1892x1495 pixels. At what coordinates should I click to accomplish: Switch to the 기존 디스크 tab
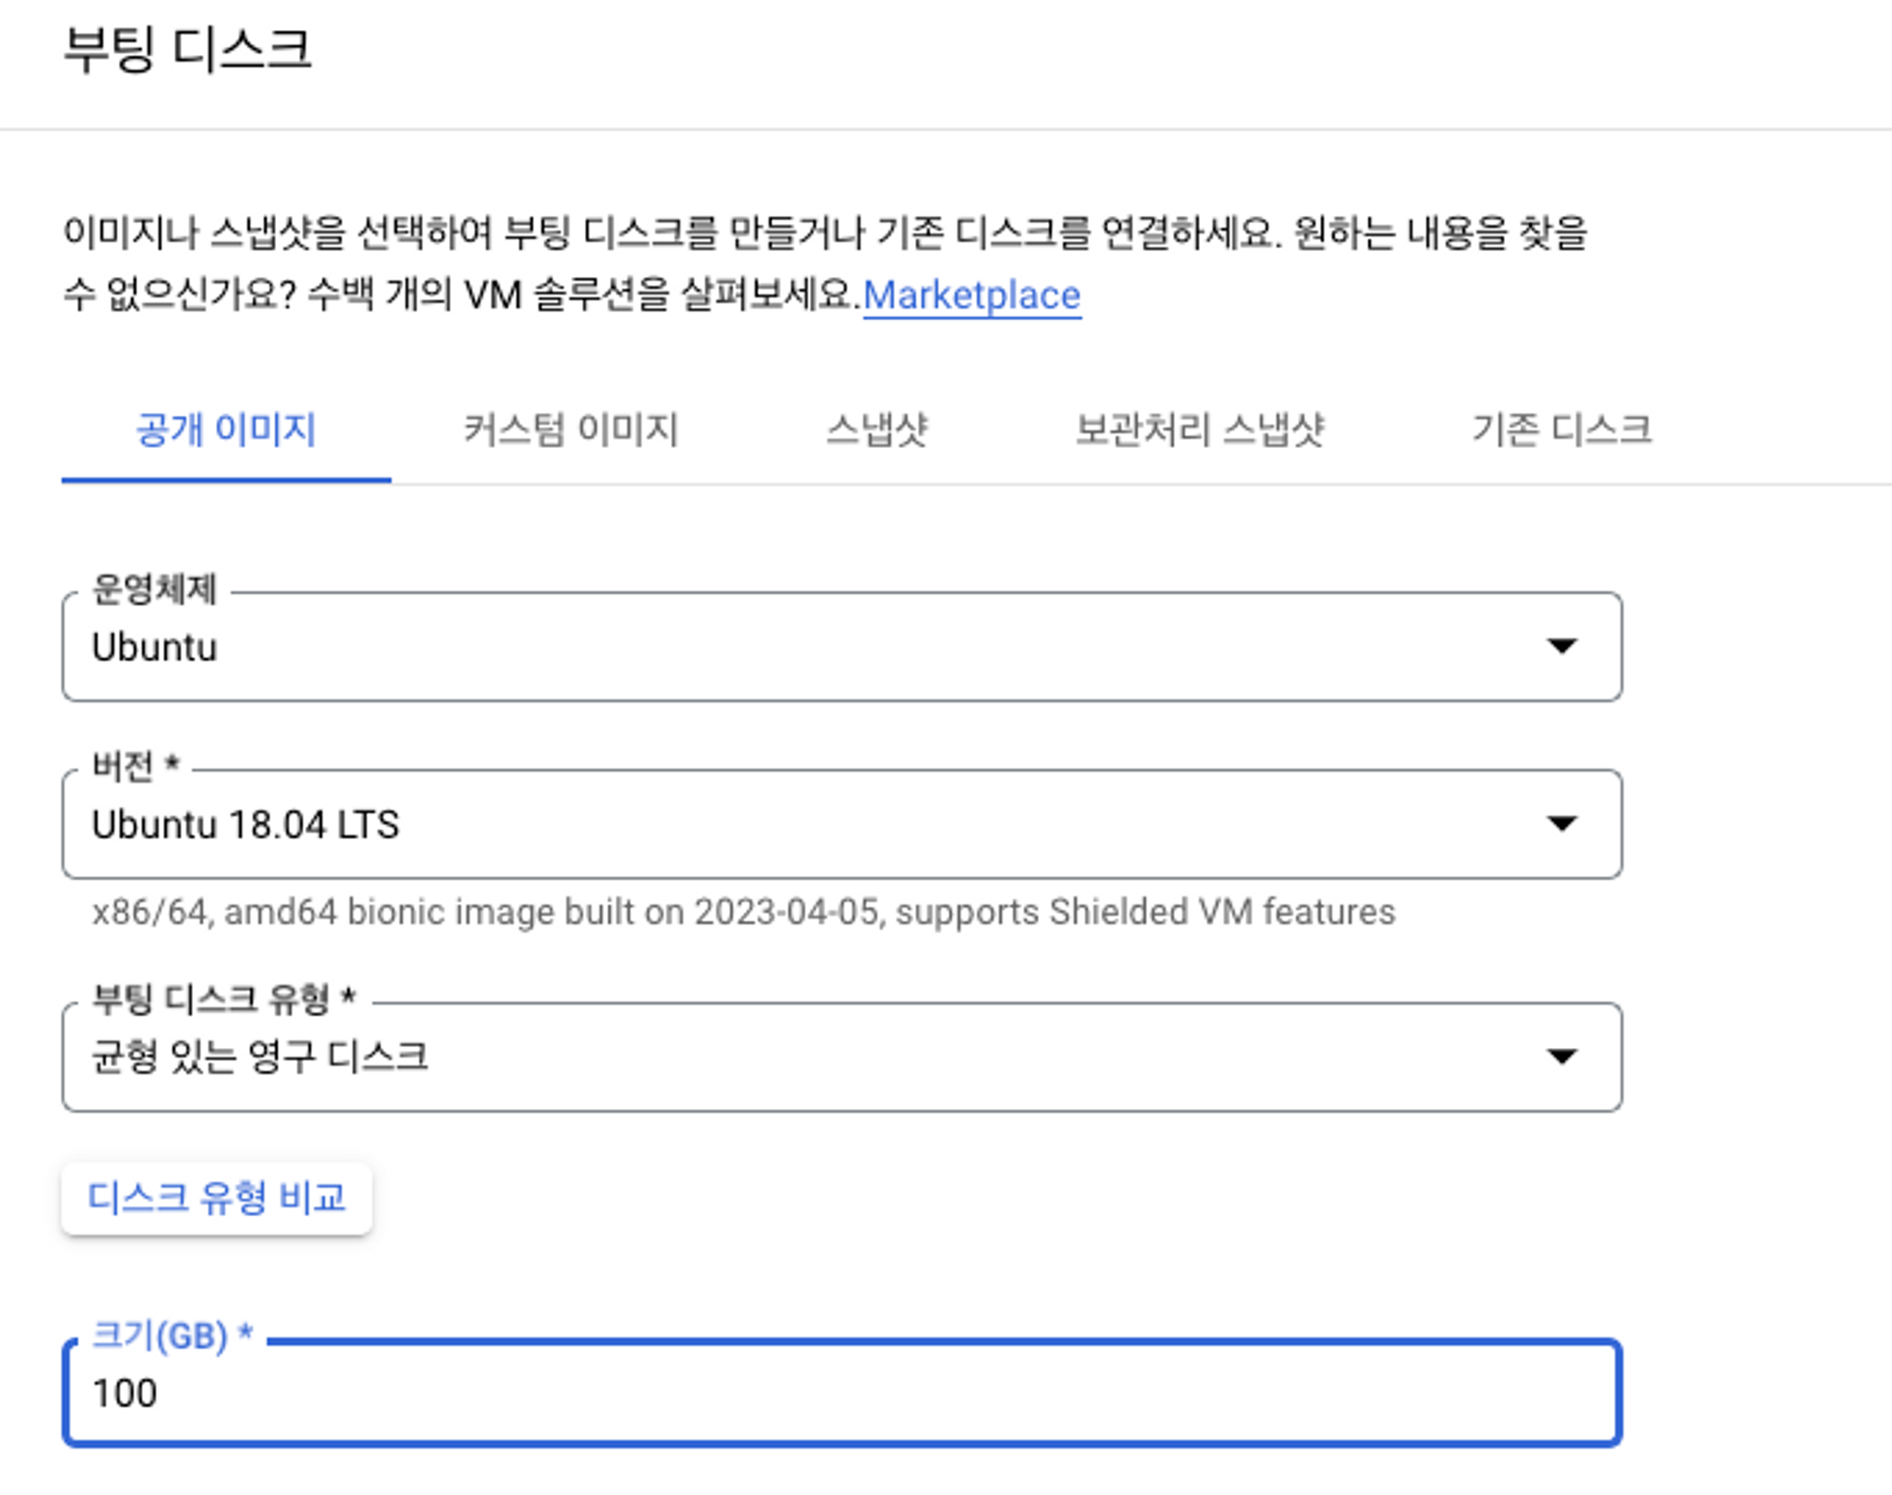[1561, 429]
